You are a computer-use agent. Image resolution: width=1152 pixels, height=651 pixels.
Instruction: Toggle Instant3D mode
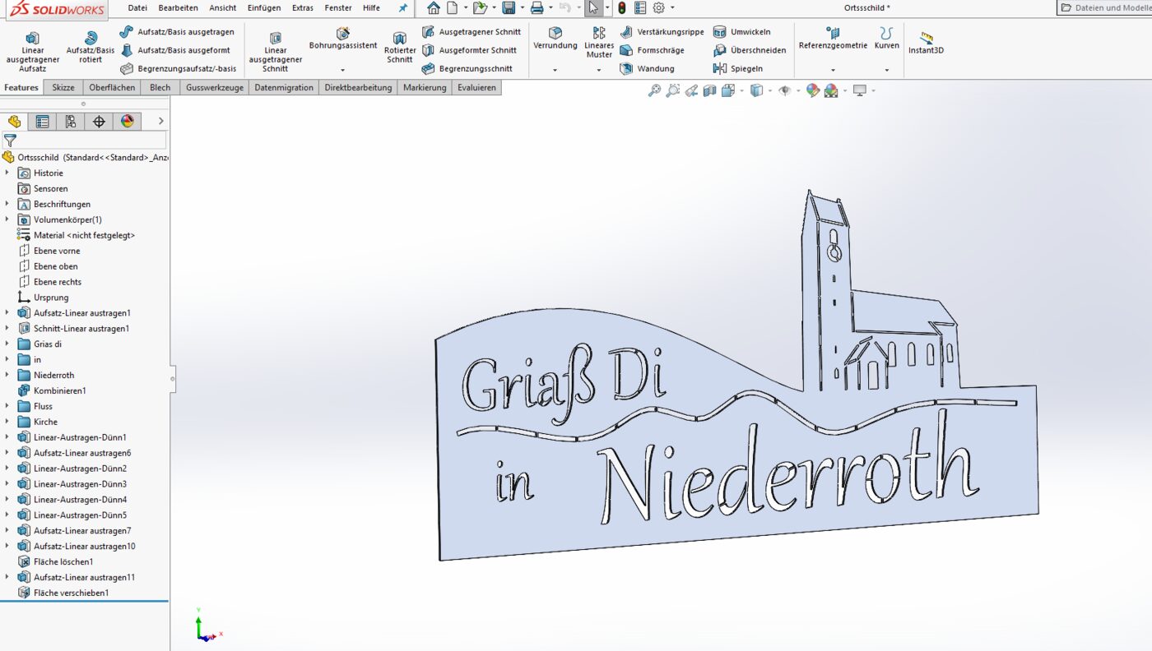point(926,43)
